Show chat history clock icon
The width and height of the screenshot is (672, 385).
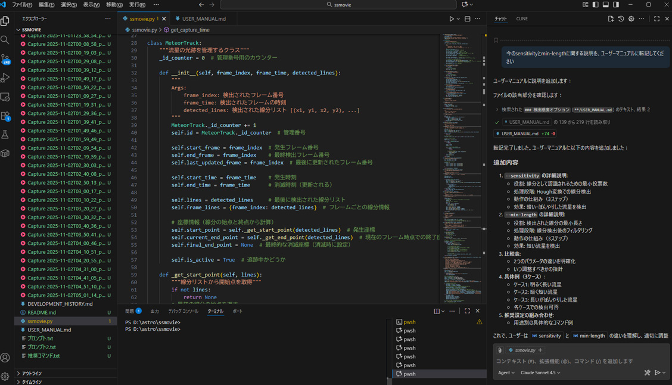pos(621,19)
